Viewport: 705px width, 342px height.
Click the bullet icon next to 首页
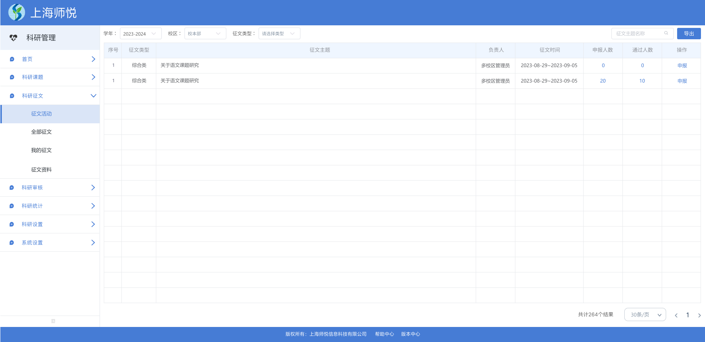coord(12,59)
